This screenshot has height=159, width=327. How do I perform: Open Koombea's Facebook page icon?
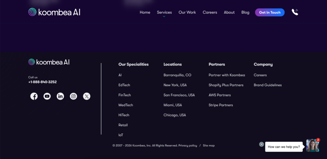coord(34,96)
